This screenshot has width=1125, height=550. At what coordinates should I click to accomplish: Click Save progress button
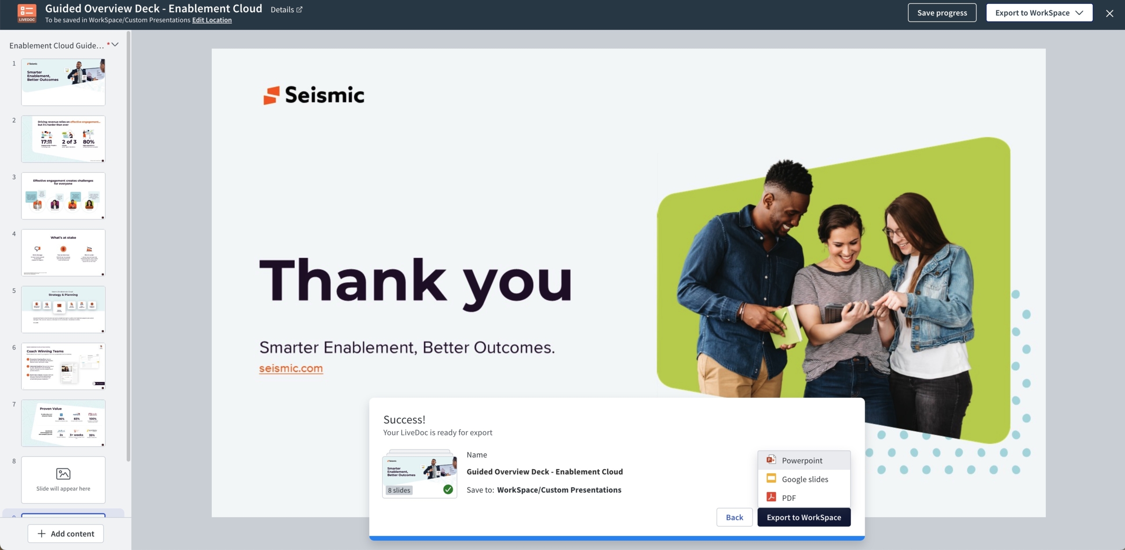coord(942,13)
